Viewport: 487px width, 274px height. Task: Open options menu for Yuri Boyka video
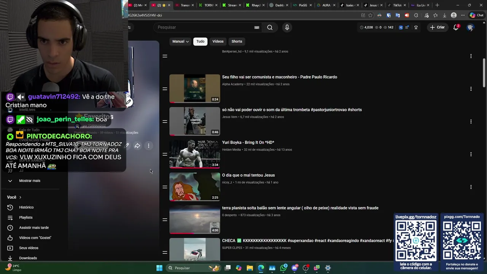(x=471, y=154)
